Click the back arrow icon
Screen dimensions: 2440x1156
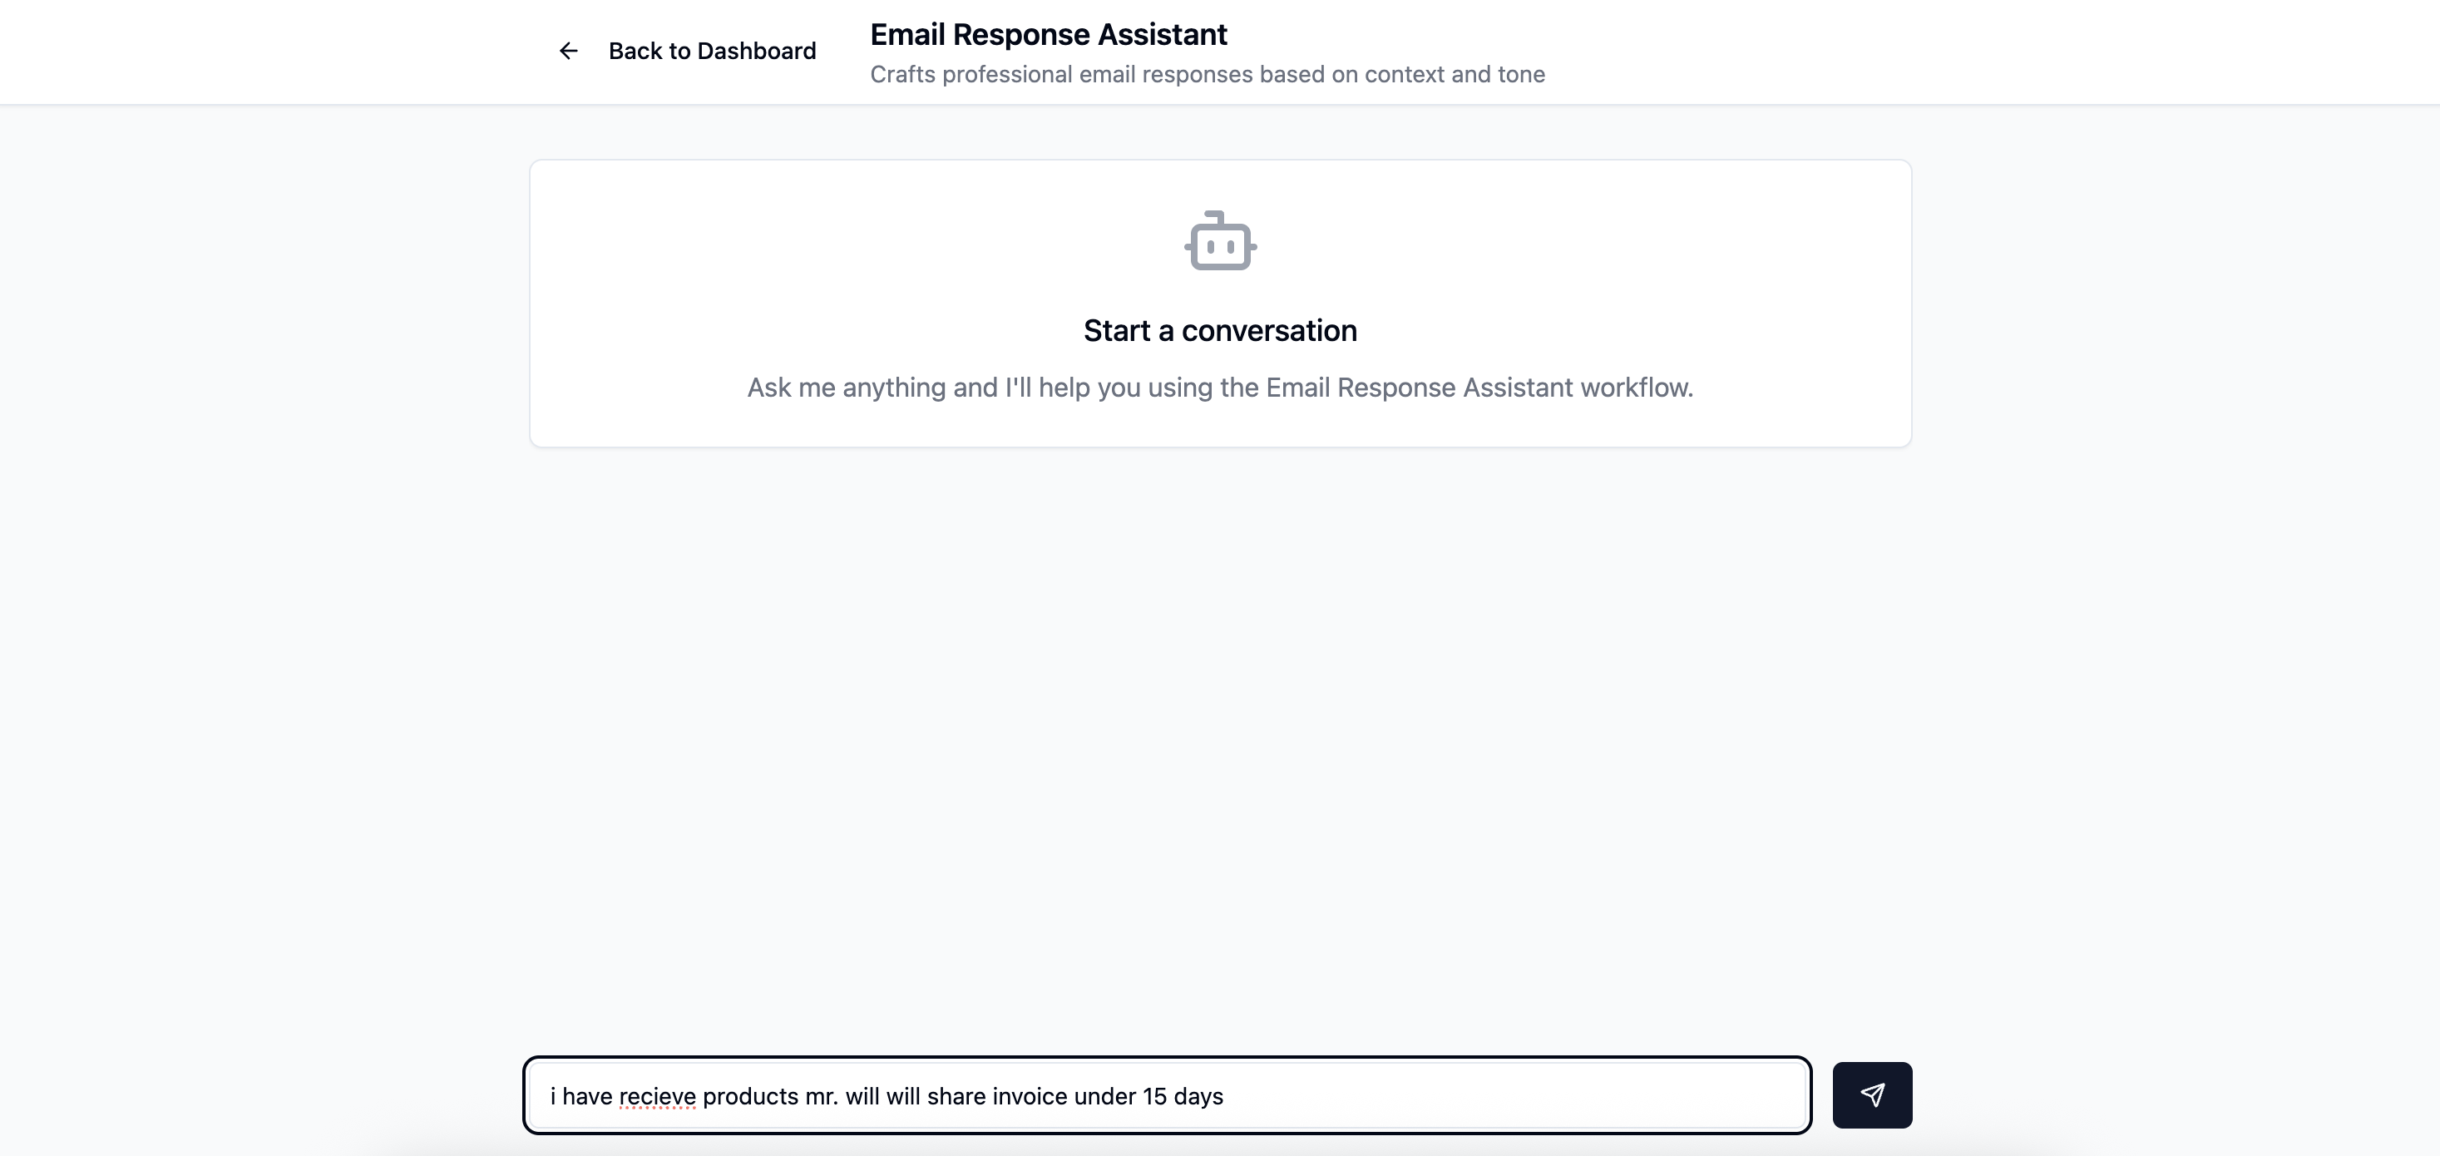(x=568, y=52)
